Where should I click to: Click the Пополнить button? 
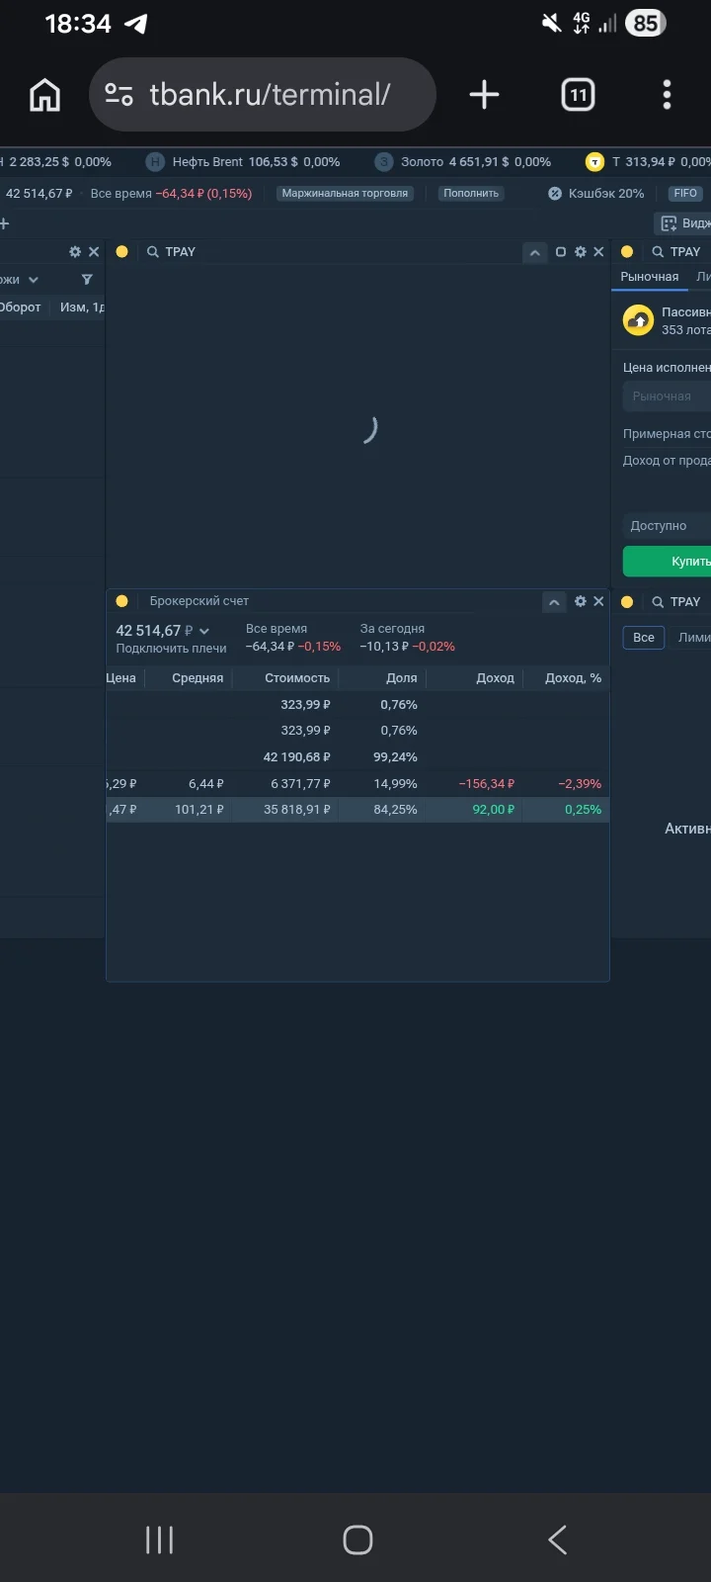471,194
